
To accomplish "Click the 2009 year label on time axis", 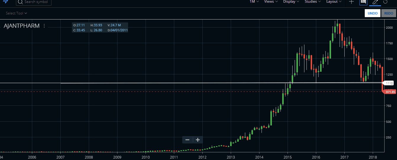I will pos(117,157).
